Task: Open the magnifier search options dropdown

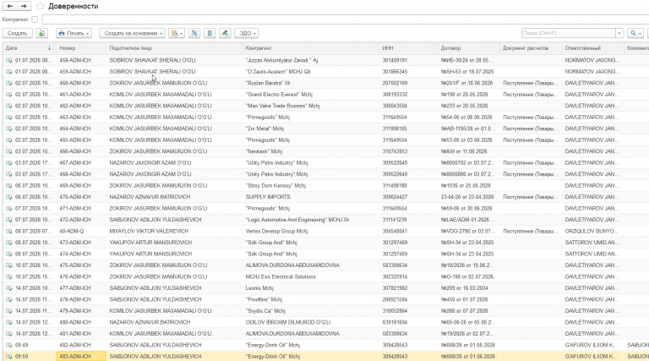Action: pos(635,33)
